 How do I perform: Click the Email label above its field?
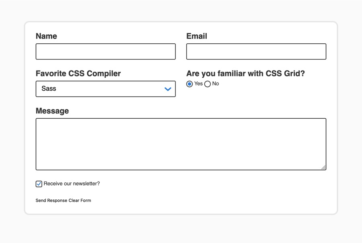tap(197, 36)
